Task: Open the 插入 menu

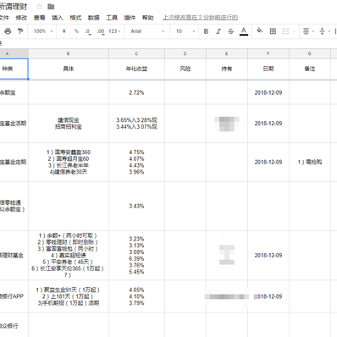Action: point(58,18)
